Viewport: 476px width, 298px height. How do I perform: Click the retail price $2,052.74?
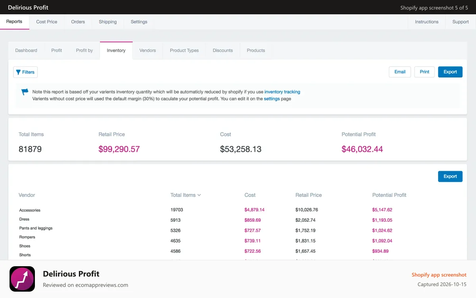305,220
